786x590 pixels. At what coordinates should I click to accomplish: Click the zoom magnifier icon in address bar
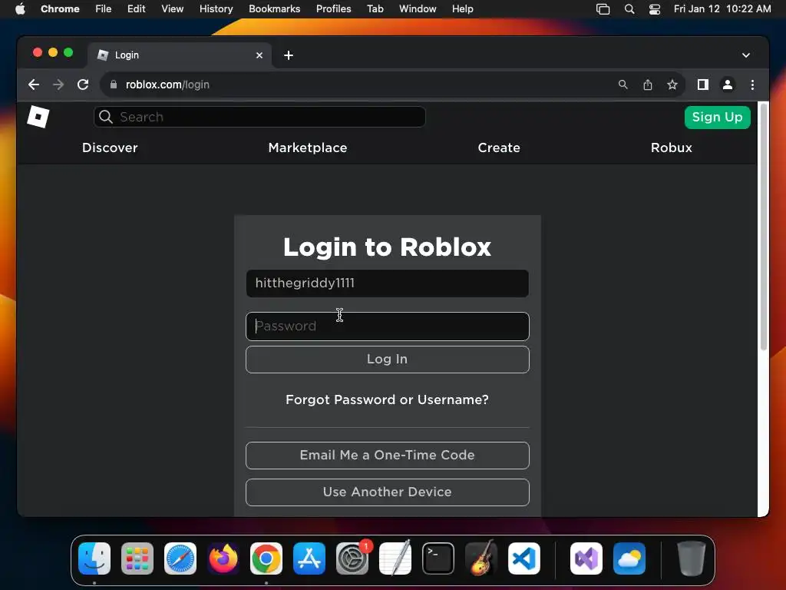coord(623,85)
